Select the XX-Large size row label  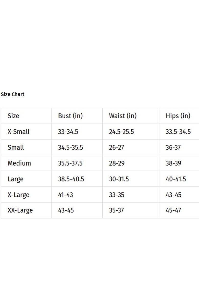[20, 211]
